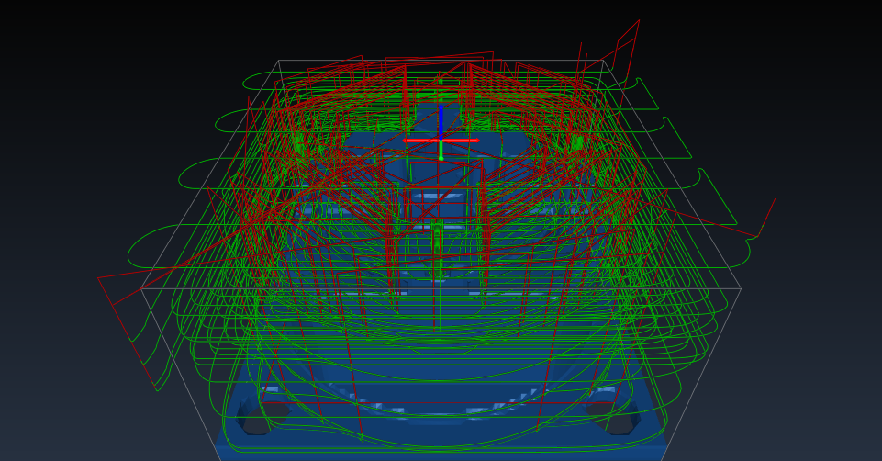Pick the green Y axis of origin triad
The image size is (882, 461).
click(x=441, y=151)
